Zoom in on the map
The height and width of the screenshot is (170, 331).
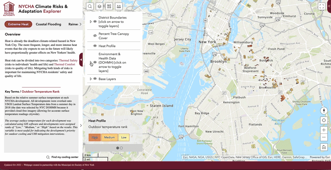(x=324, y=130)
